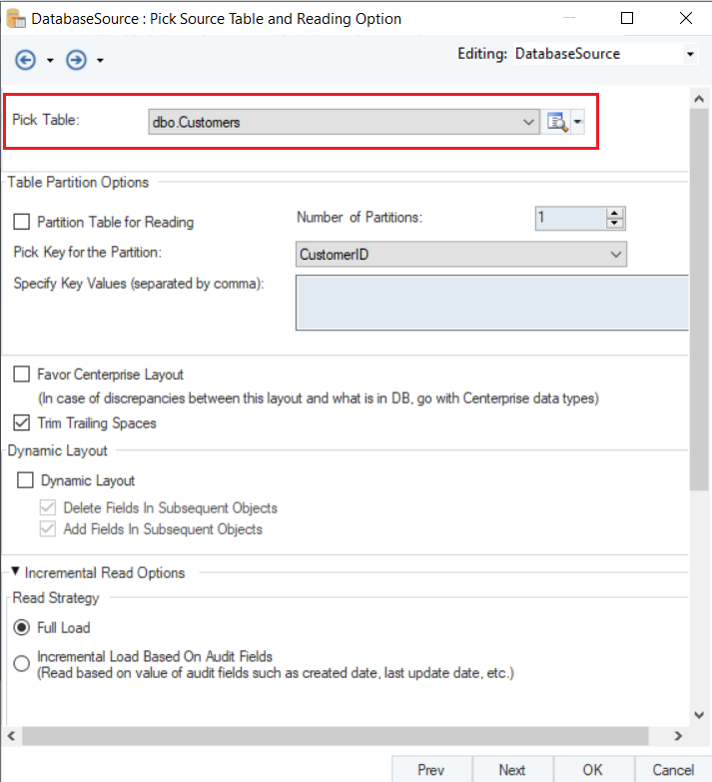Check the Favor Centerprise Layout box
The image size is (712, 782).
tap(22, 375)
